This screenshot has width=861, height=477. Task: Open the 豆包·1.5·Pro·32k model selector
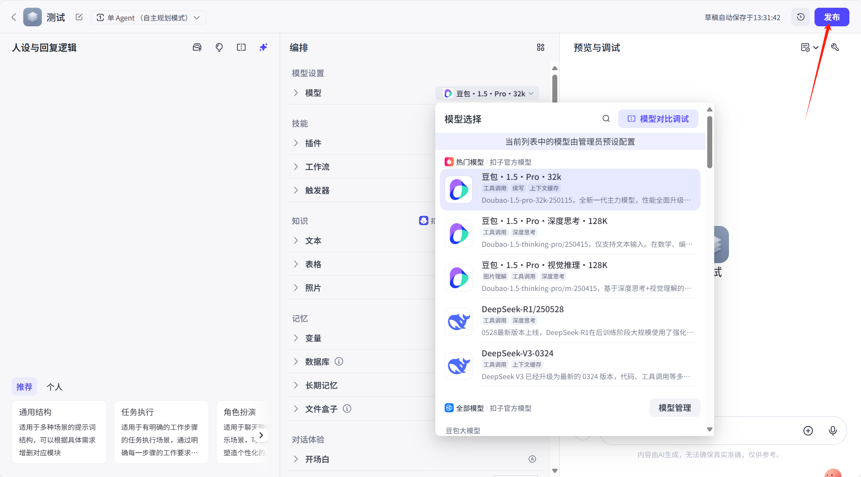point(487,93)
